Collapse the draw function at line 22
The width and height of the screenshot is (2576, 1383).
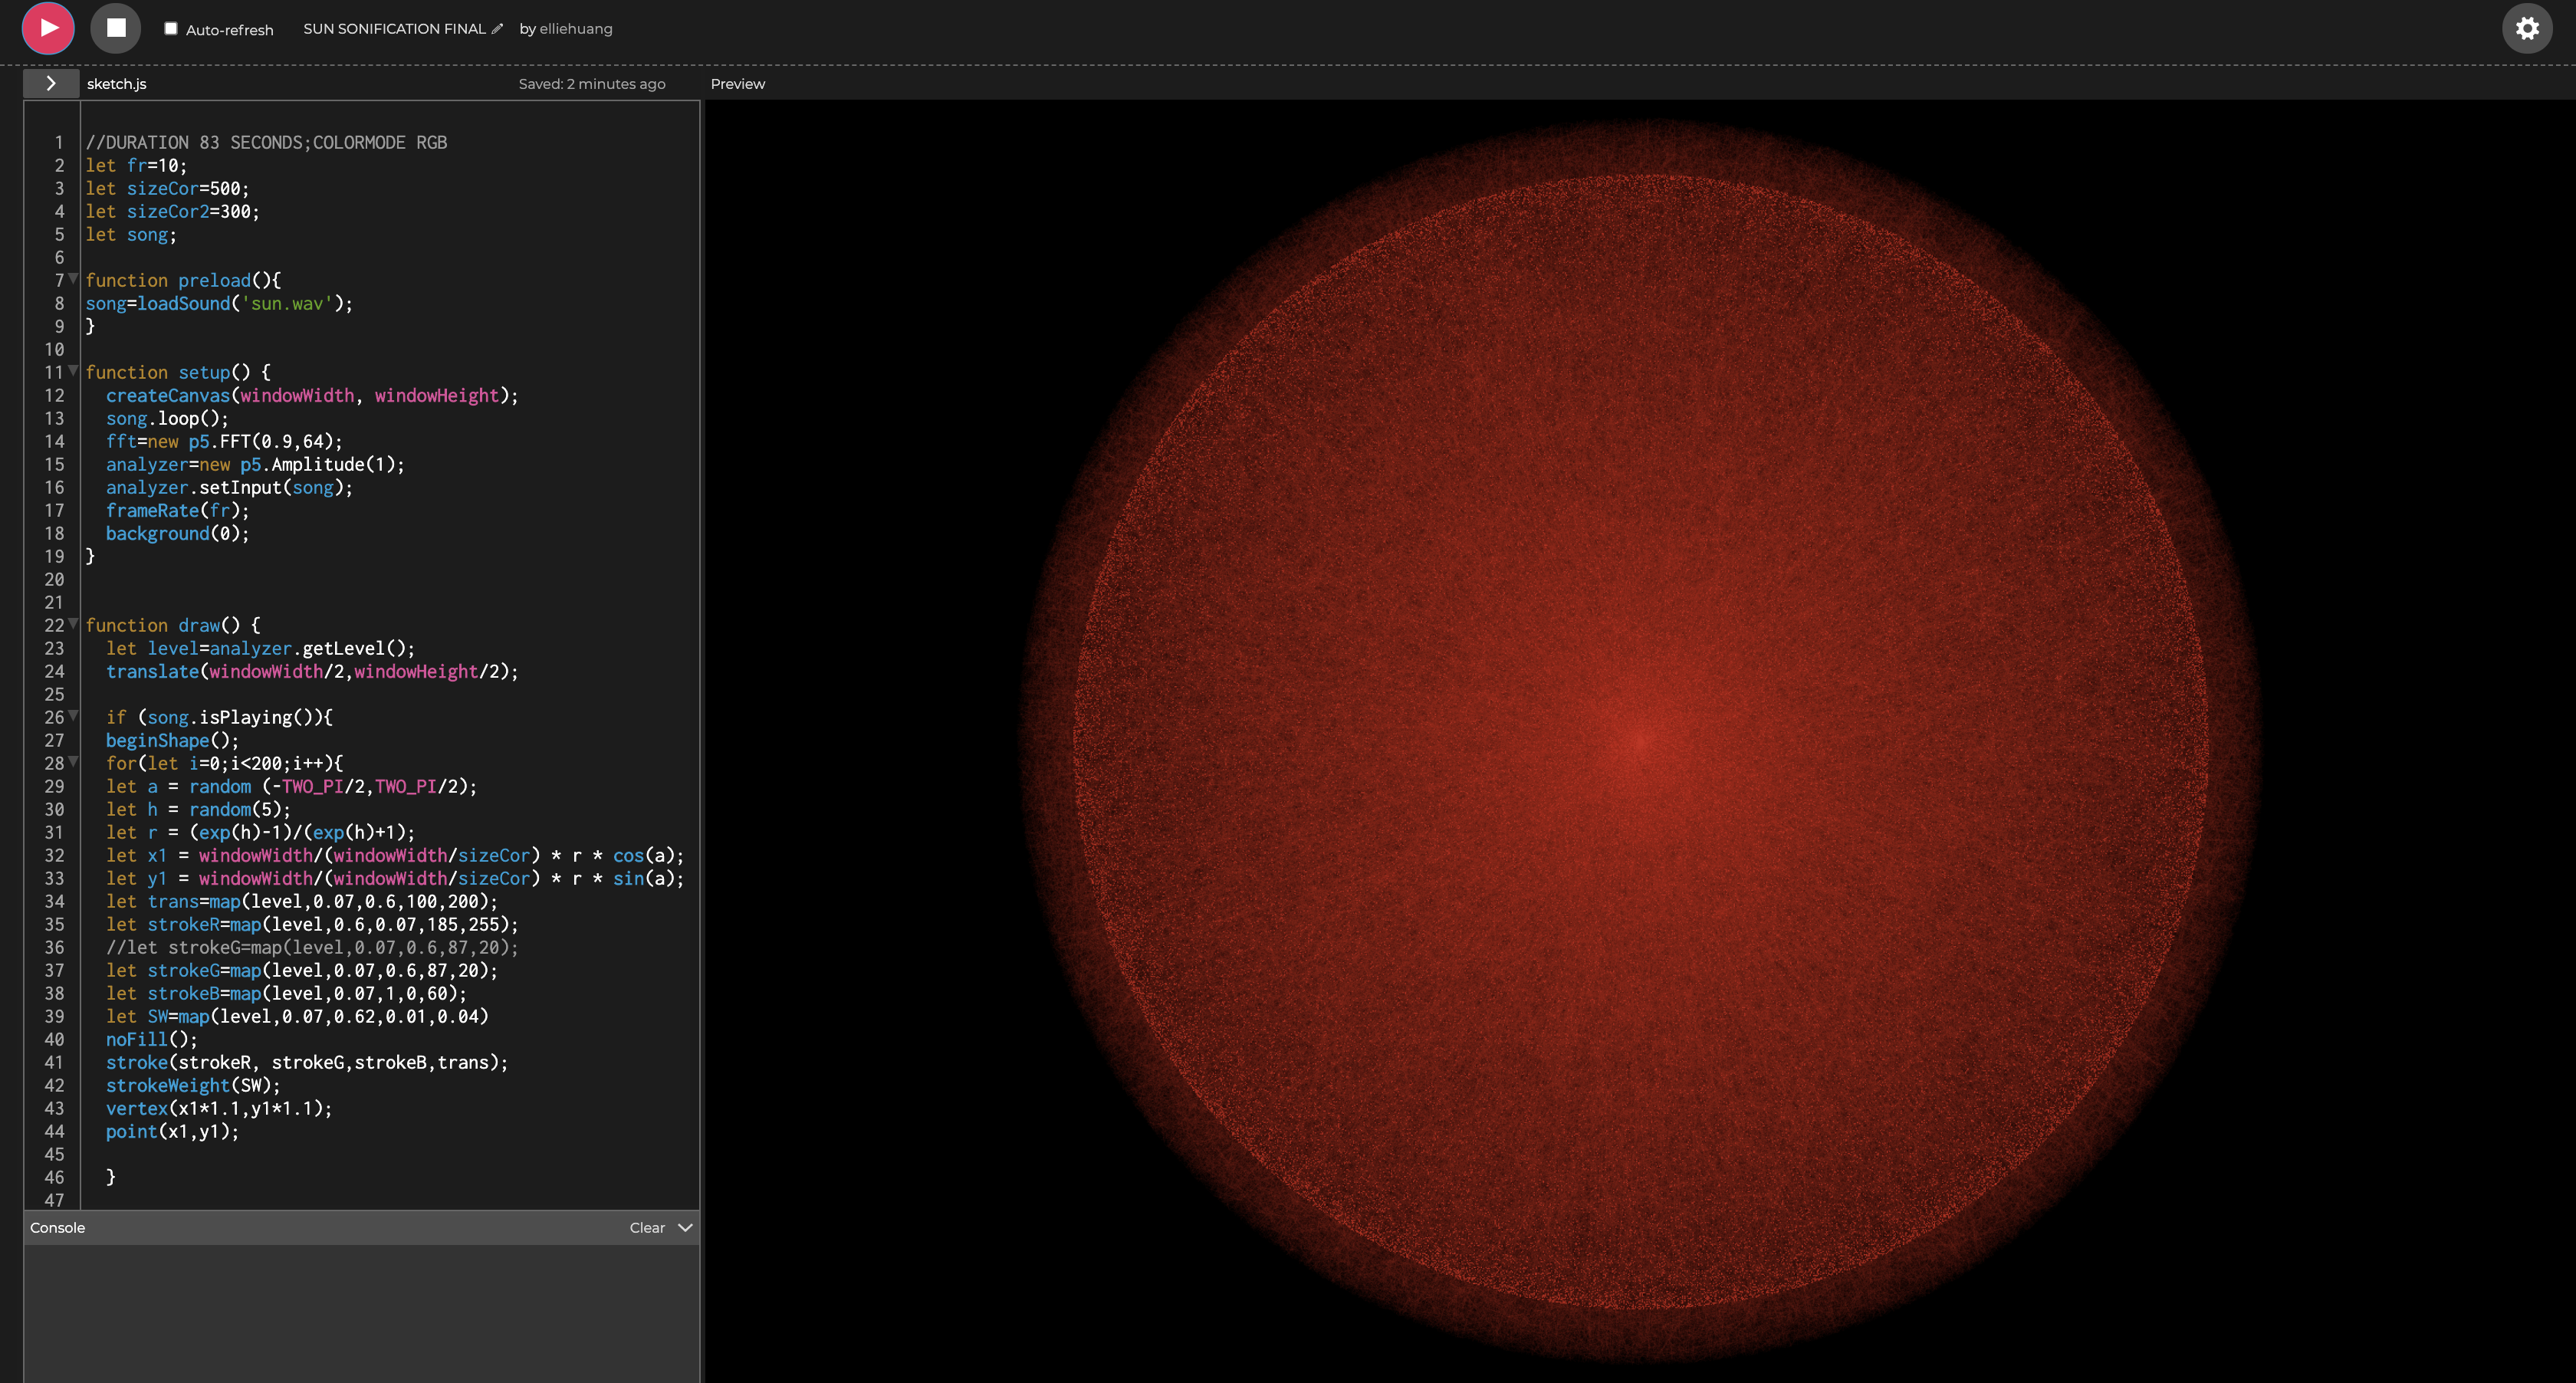tap(73, 624)
